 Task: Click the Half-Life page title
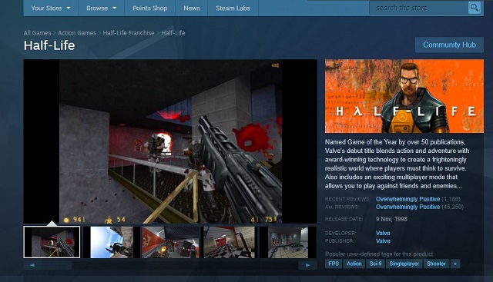(49, 45)
